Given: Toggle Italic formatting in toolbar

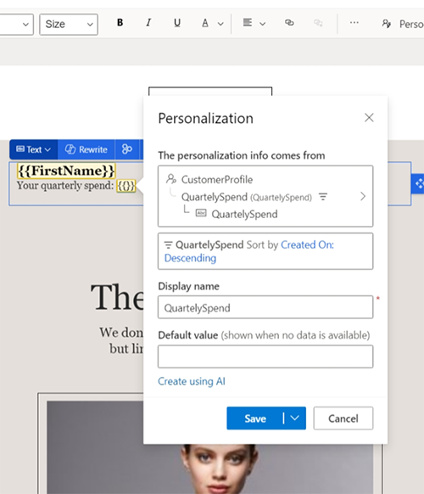Looking at the screenshot, I should coord(148,23).
